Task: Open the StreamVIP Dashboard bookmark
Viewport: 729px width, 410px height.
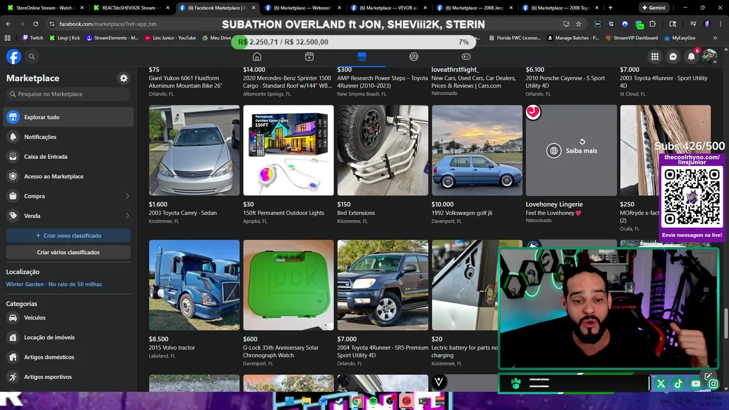Action: click(x=631, y=38)
